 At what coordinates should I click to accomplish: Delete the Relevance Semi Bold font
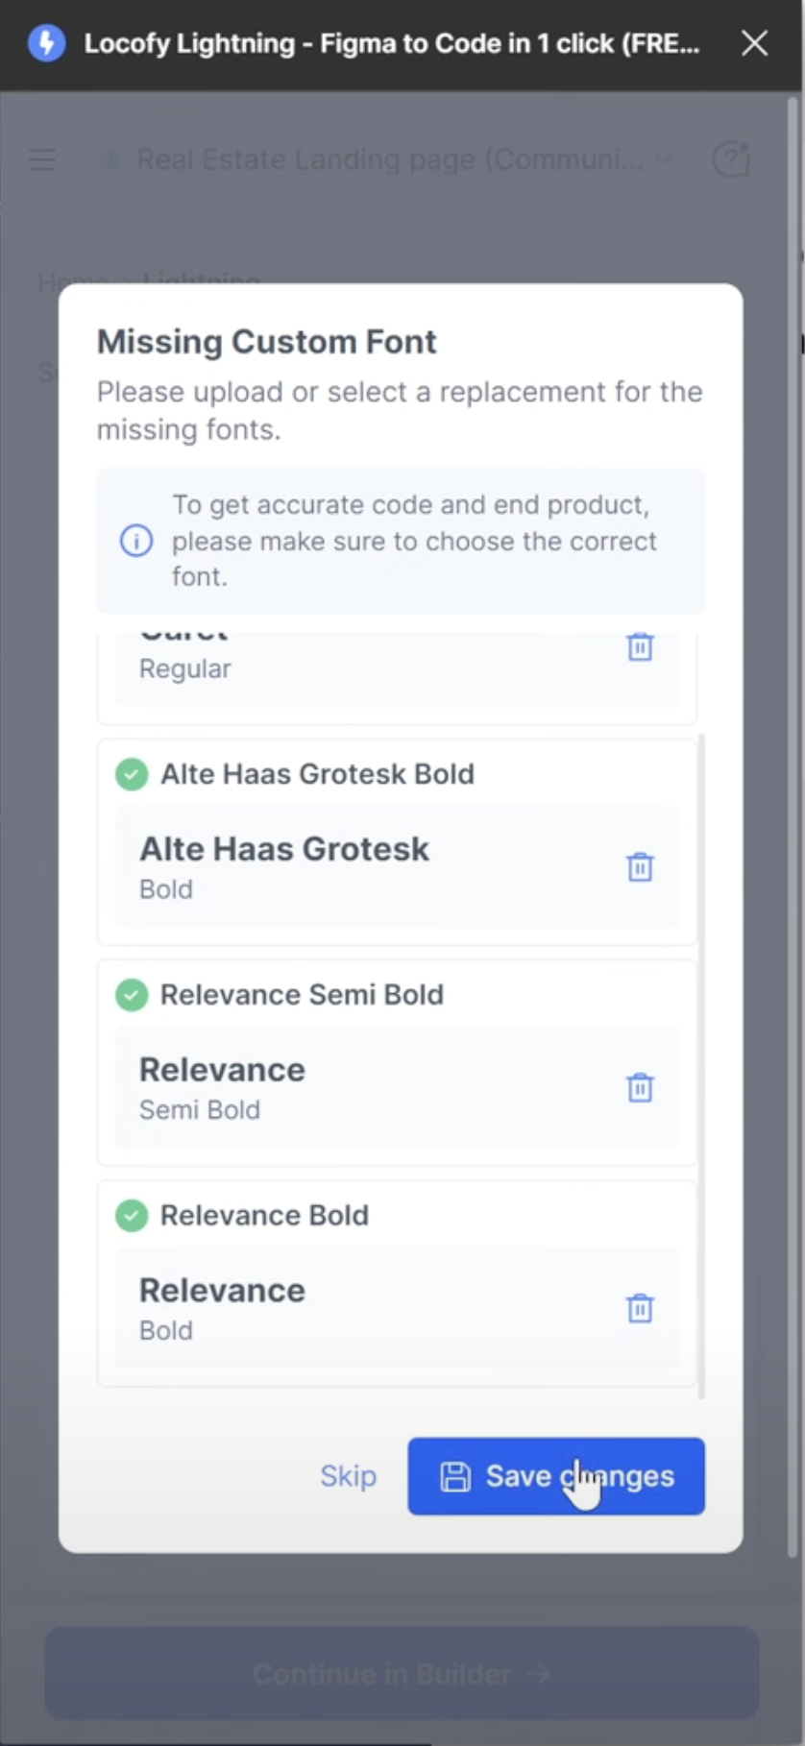click(x=640, y=1087)
